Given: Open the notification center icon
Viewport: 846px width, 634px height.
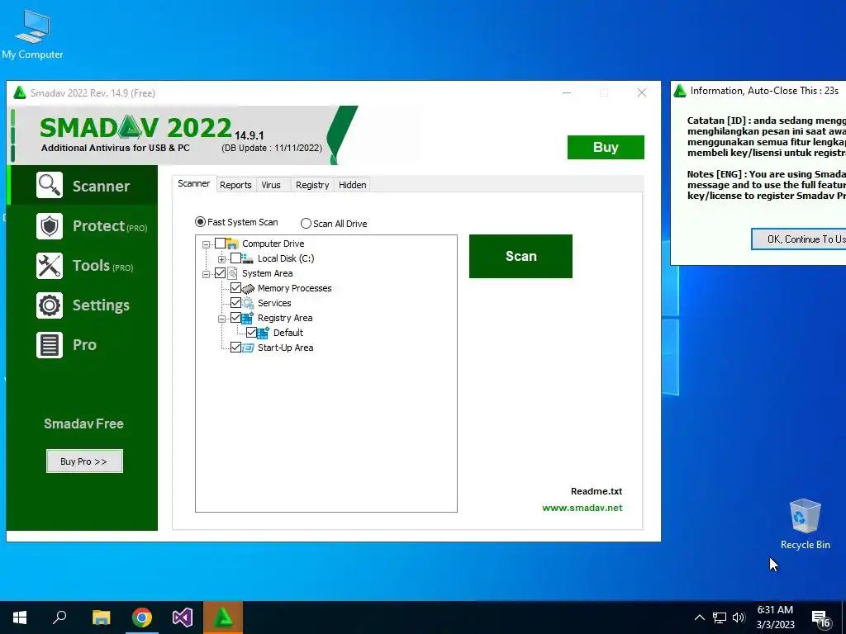Looking at the screenshot, I should [x=821, y=617].
